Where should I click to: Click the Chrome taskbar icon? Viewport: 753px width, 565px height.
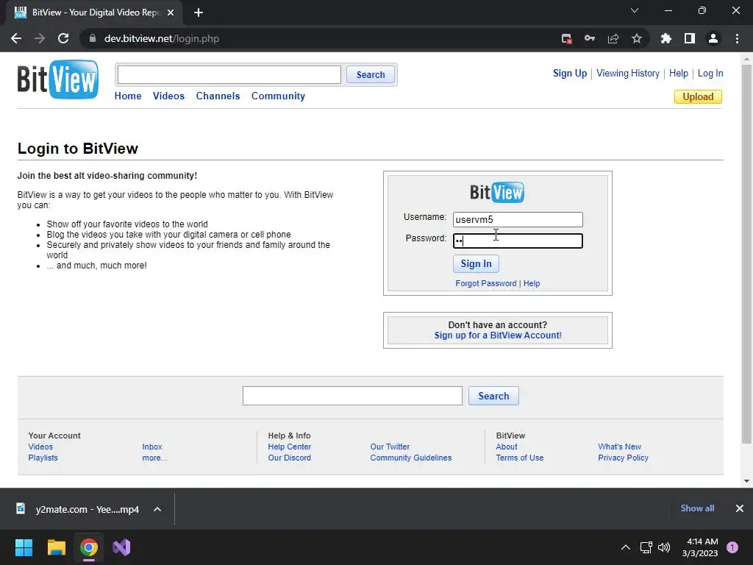click(89, 547)
